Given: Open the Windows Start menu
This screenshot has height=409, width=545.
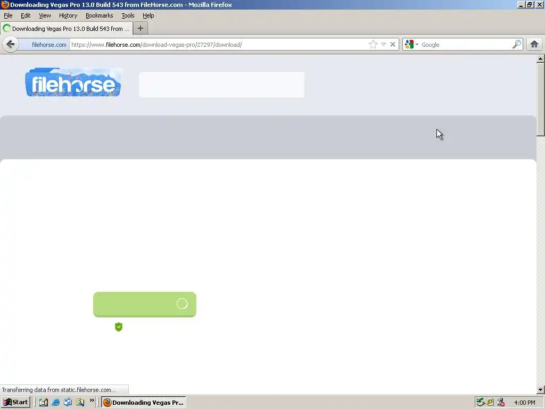Looking at the screenshot, I should pyautogui.click(x=15, y=403).
